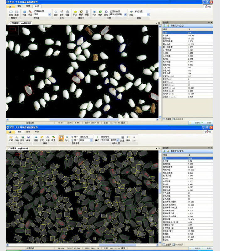Screen dimensions: 251x251
Task: Open 糯米分类识别 dropdown in top window
Action: click(125, 14)
